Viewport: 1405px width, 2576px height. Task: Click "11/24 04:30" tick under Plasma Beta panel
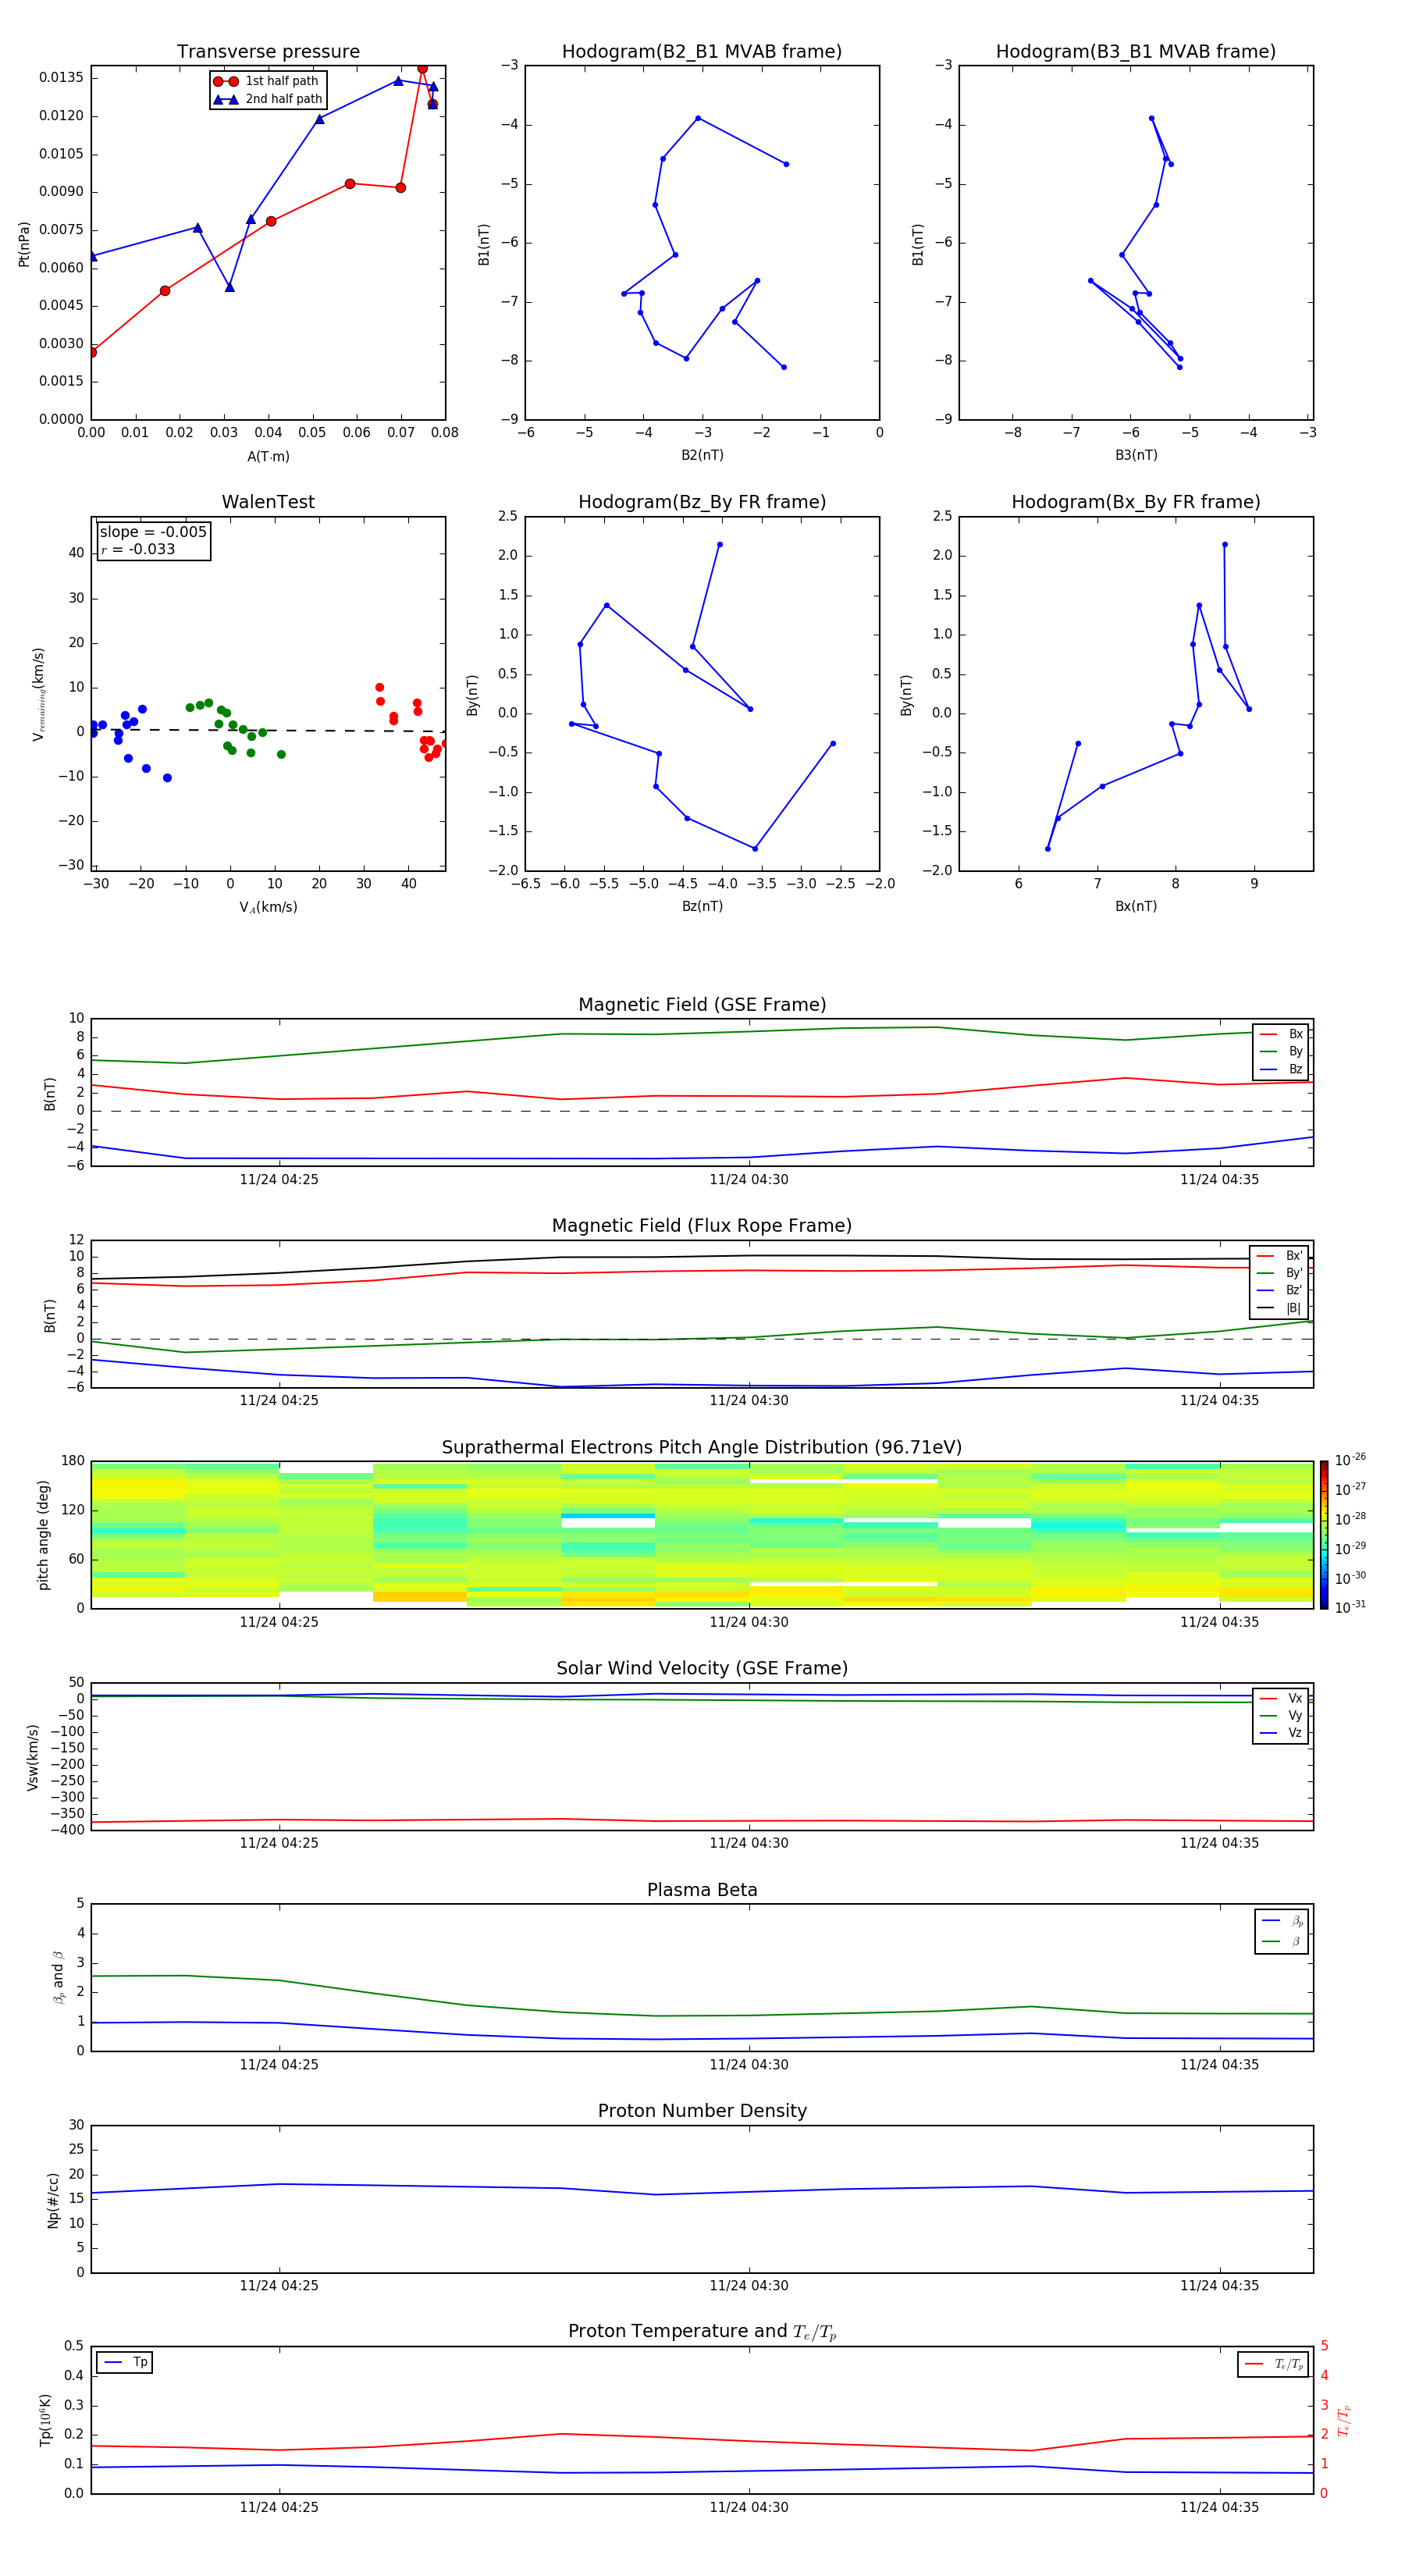(x=749, y=2064)
